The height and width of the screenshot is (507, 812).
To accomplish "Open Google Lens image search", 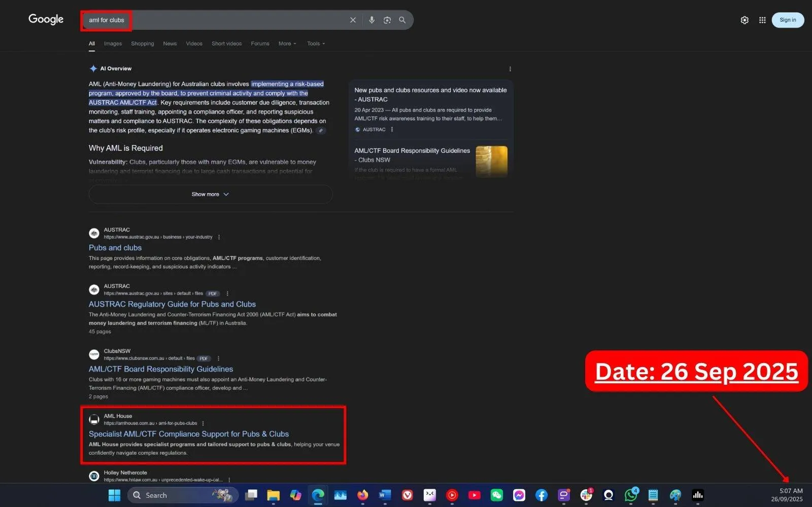I will [x=387, y=20].
